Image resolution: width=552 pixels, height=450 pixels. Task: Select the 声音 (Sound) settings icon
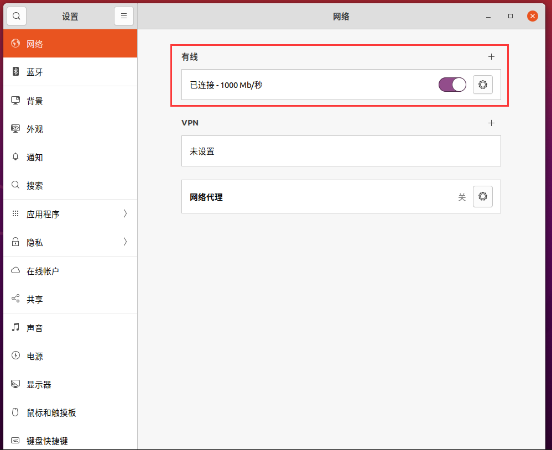point(35,327)
